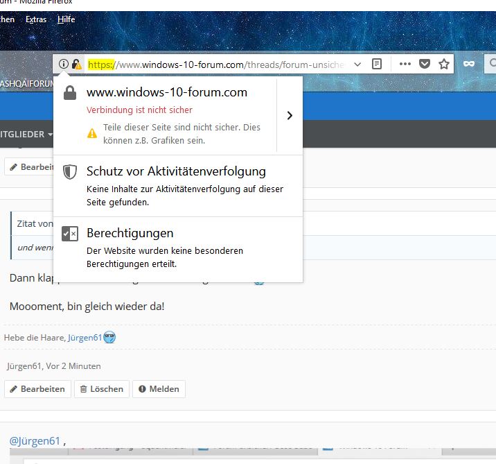Click 'Zitat von' quote header
Screen dimensions: 496x464
[x=35, y=223]
